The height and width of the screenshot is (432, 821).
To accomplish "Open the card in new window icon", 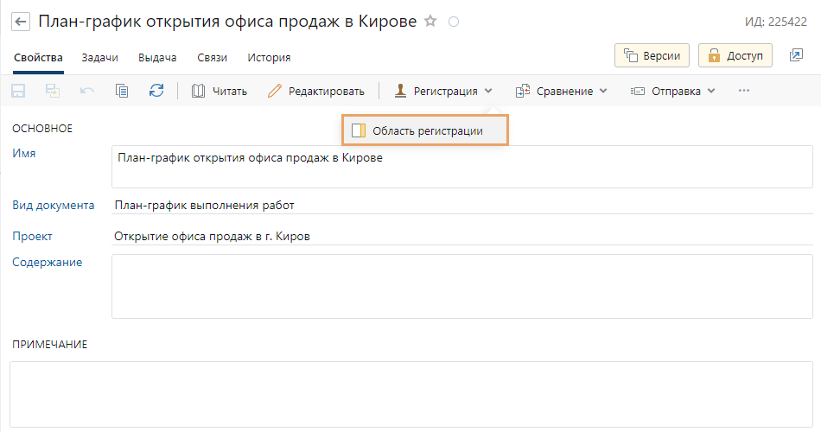I will tap(796, 55).
